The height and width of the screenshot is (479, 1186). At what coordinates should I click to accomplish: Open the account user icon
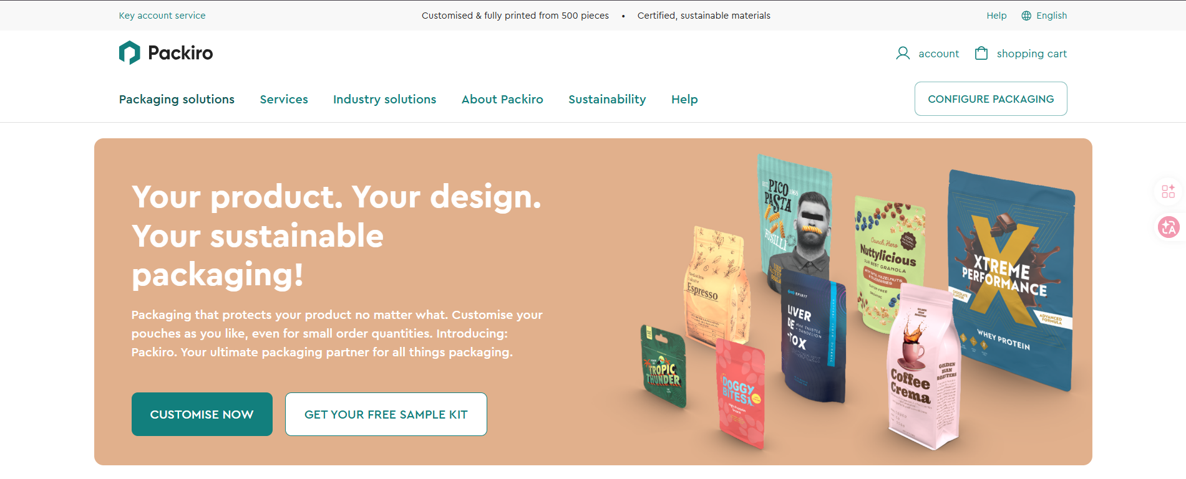pos(903,54)
